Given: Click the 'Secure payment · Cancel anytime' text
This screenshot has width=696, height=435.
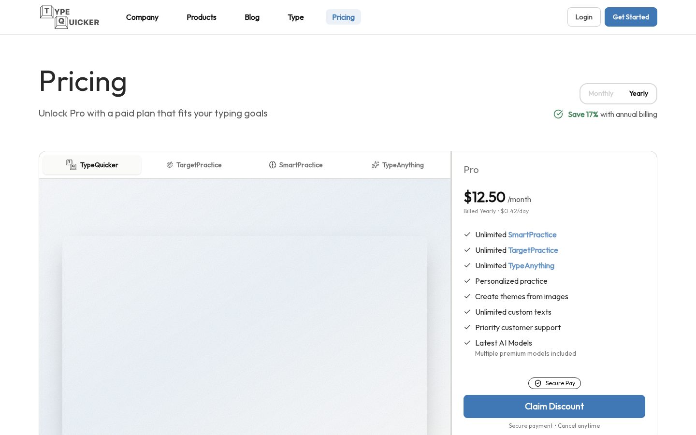Looking at the screenshot, I should [x=554, y=426].
